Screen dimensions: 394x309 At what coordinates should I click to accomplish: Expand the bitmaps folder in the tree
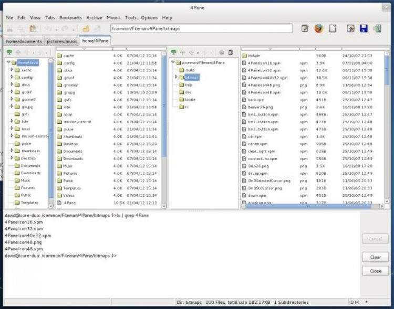176,77
